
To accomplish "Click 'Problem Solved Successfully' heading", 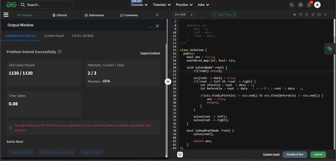I will [31, 52].
